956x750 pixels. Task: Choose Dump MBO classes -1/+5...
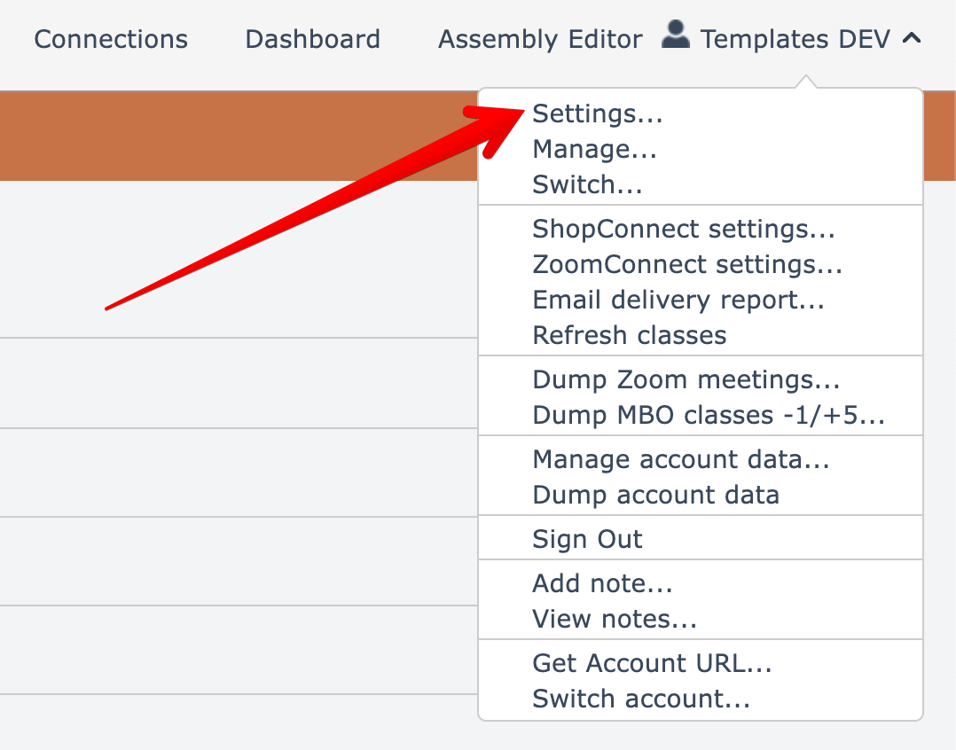[x=708, y=415]
